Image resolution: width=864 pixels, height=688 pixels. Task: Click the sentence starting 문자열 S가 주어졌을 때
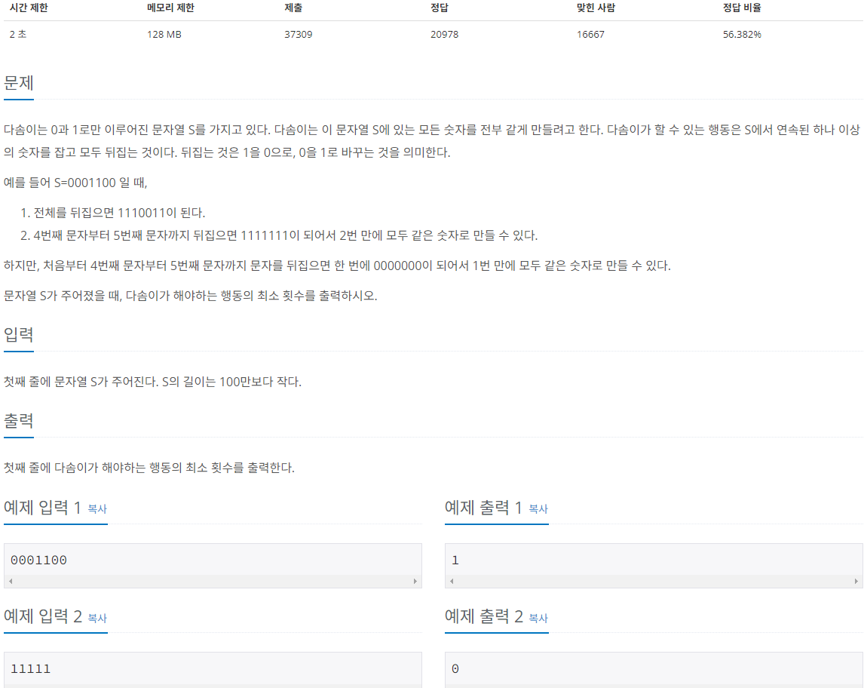tap(191, 296)
